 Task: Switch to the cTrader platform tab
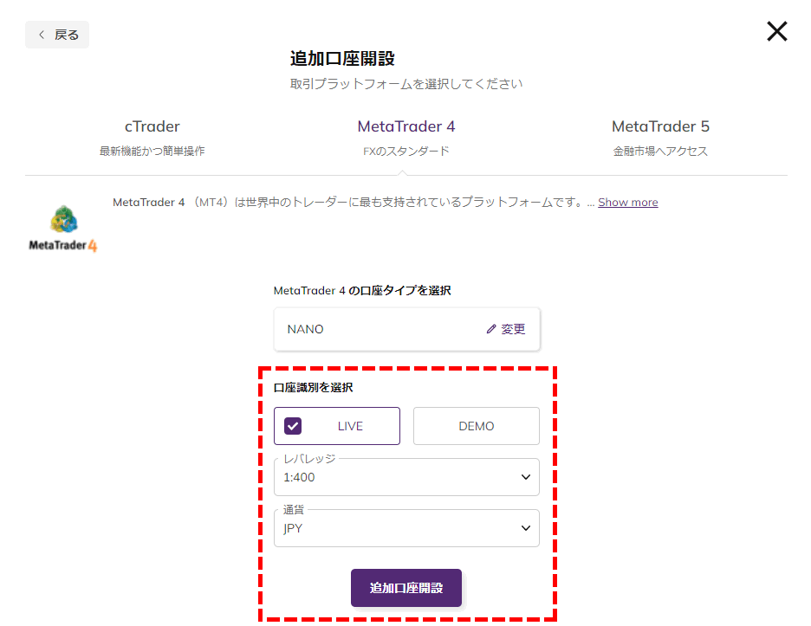point(152,138)
